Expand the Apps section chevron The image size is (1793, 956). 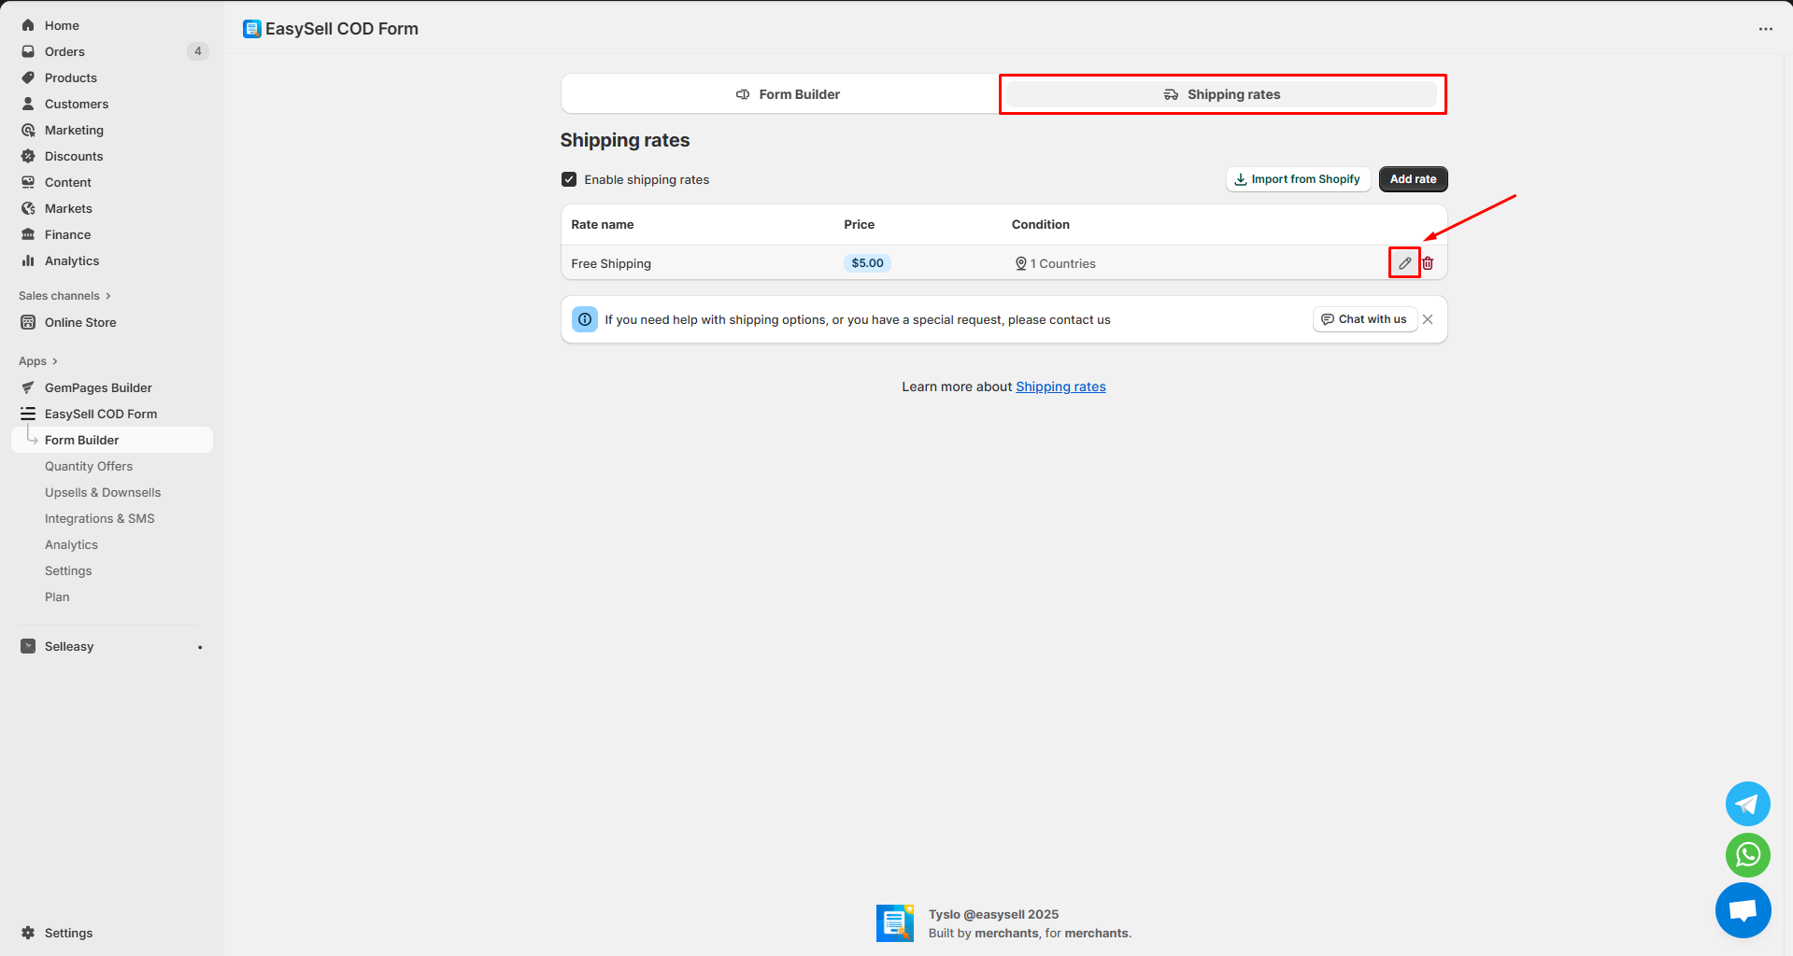tap(55, 361)
